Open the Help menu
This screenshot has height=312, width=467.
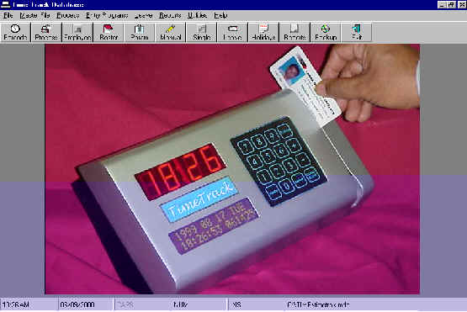coord(220,15)
